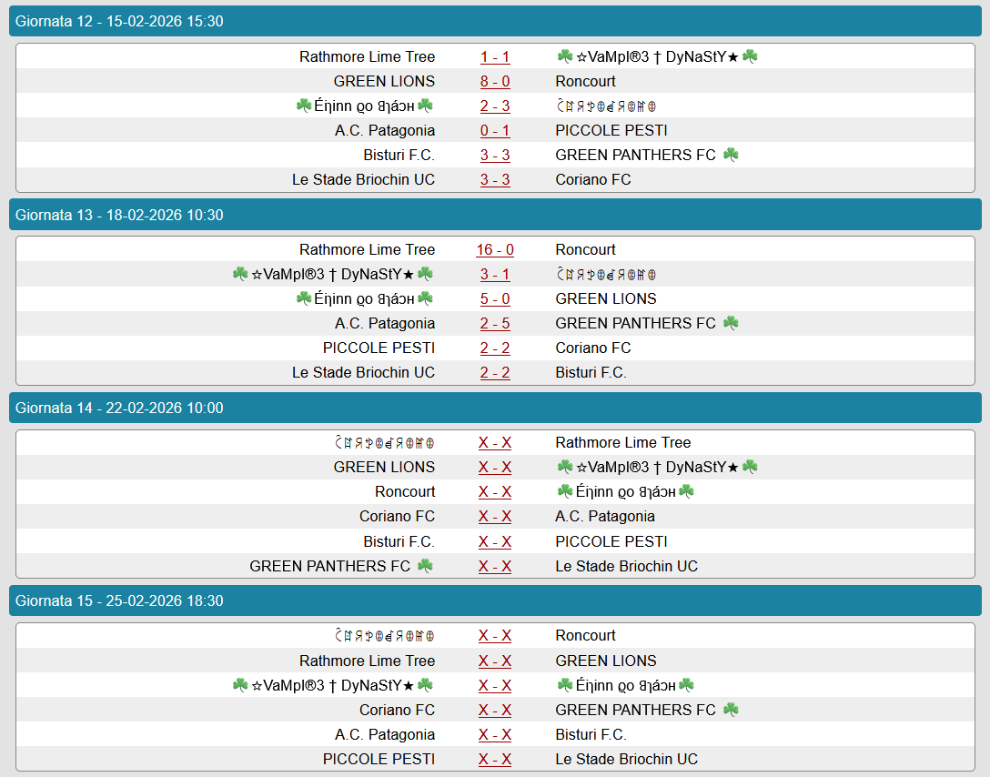Click X - X for Coriano FC vs A.C. Patagonia
Screen dimensions: 990x777
(495, 516)
